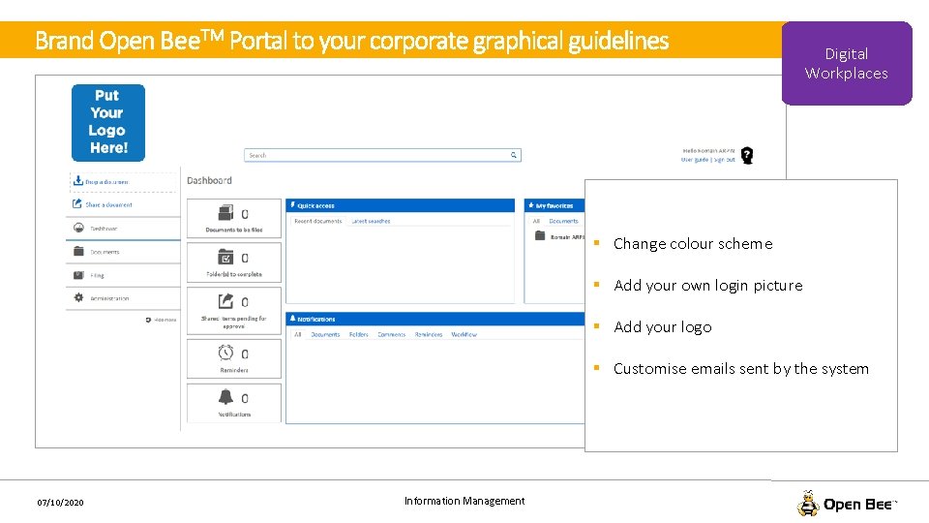This screenshot has height=523, width=929.
Task: Collapse the sidebar with Hide menu
Action: point(162,320)
